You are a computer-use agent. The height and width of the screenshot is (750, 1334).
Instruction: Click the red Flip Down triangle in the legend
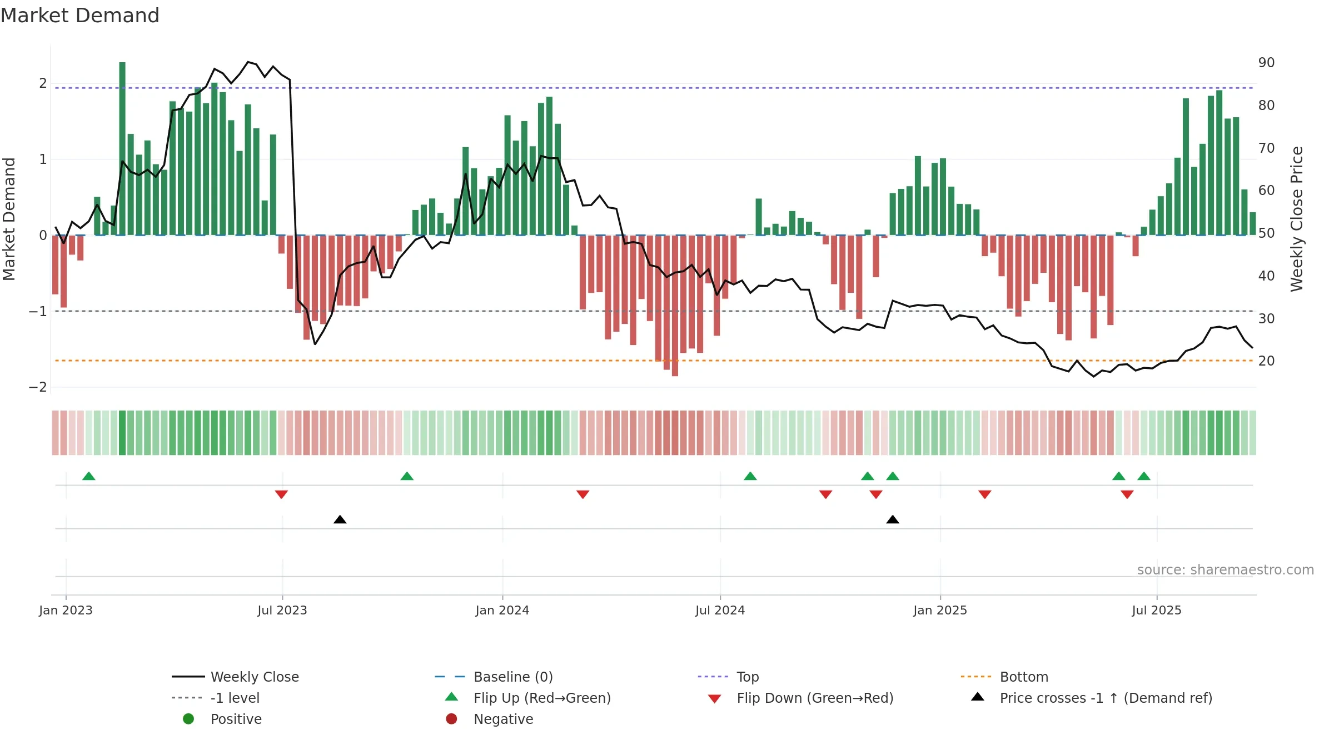point(715,699)
